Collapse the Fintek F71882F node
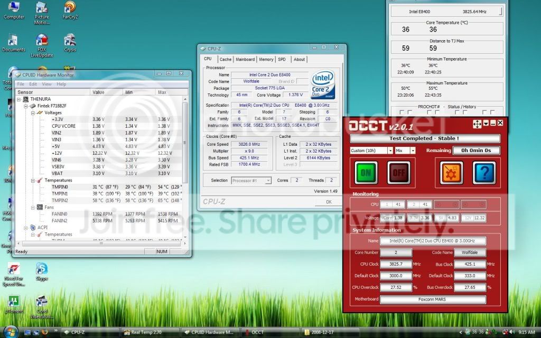This screenshot has width=541, height=338. tap(26, 106)
